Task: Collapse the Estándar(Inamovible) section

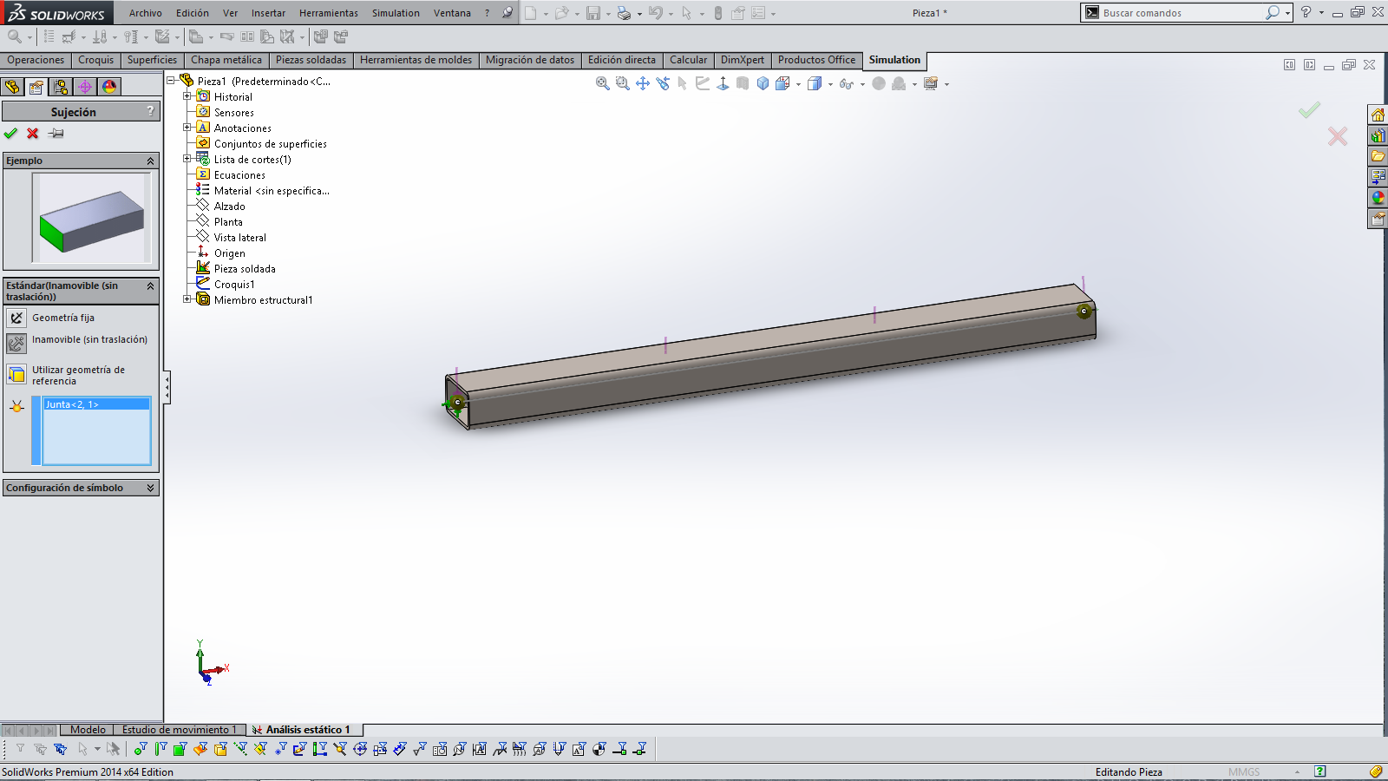Action: (x=150, y=285)
